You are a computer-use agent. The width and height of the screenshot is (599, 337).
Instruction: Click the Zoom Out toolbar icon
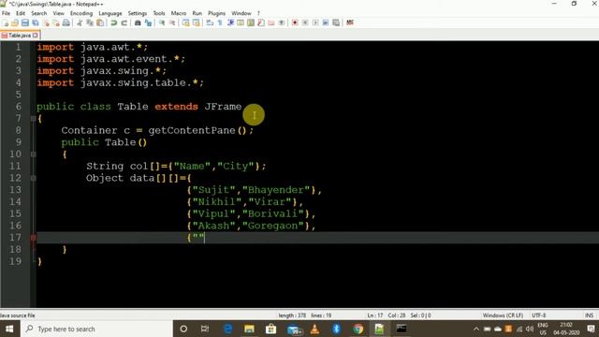click(172, 22)
